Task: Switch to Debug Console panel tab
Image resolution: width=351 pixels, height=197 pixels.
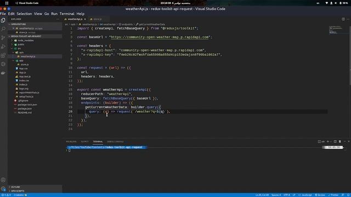Action: (115, 142)
